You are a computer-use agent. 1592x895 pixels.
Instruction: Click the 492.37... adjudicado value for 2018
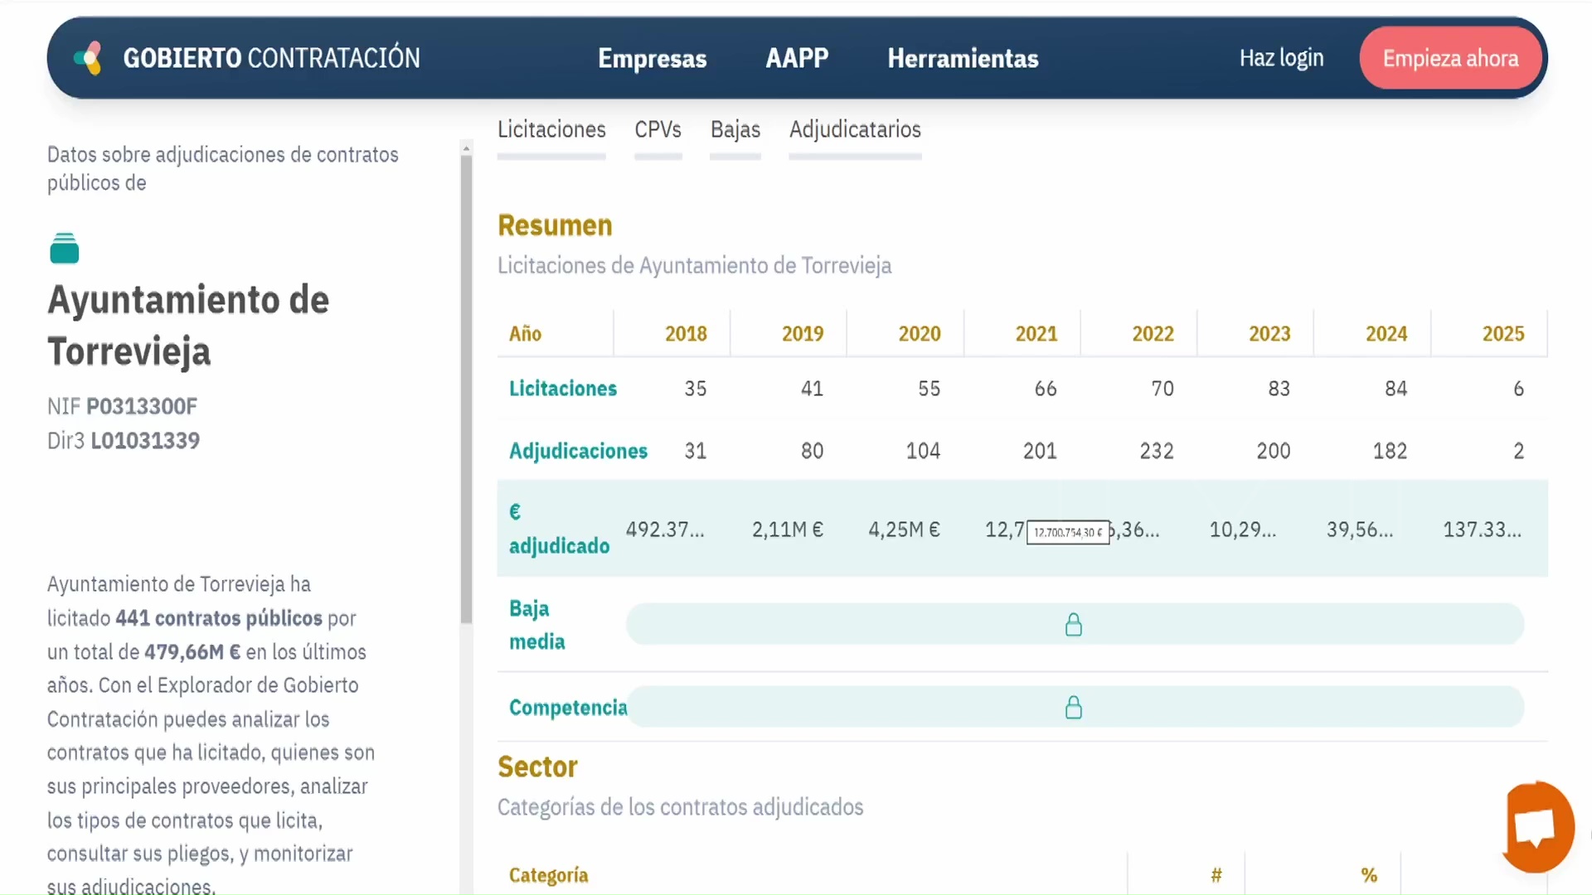point(665,530)
